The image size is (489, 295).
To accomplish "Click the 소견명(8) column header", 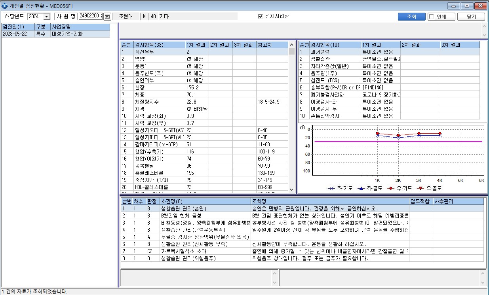I will (205, 201).
